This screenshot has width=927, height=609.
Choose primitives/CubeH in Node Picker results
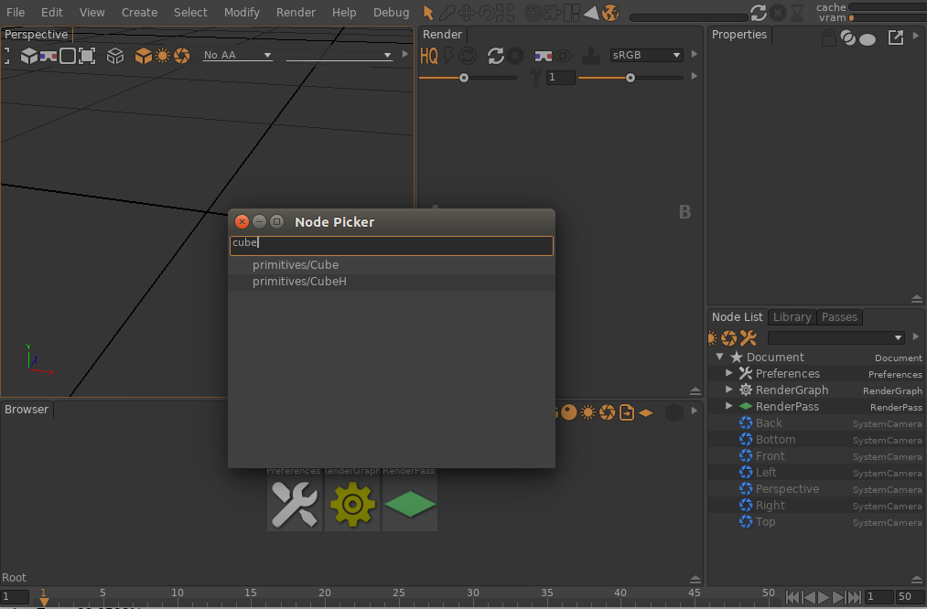pyautogui.click(x=299, y=282)
